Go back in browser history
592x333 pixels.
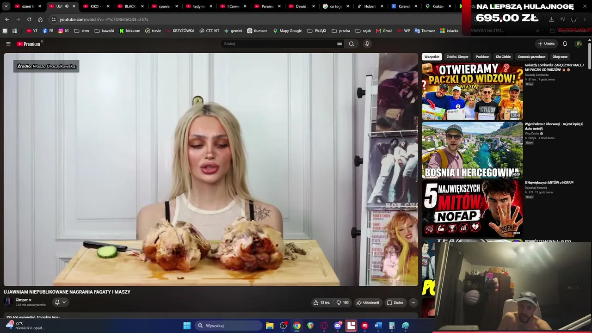(x=7, y=19)
